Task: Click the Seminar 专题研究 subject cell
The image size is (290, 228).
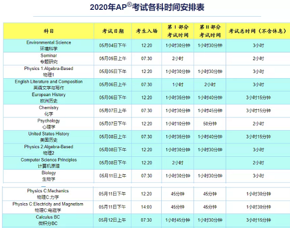Action: [49, 58]
